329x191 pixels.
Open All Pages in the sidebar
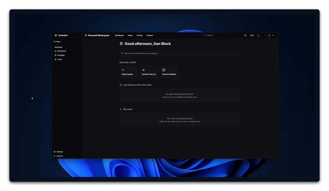[61, 55]
